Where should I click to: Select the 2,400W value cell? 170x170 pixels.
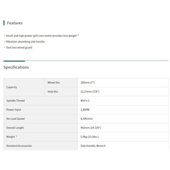click(123, 110)
